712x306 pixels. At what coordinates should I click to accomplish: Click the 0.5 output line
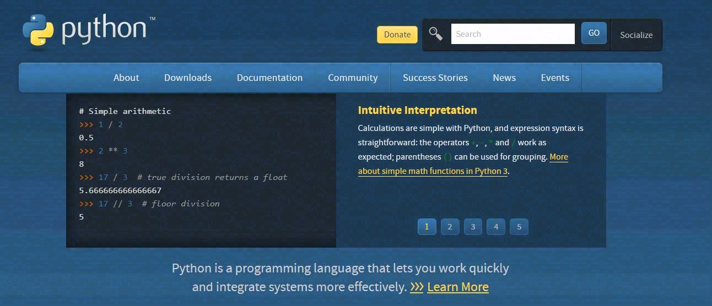coord(87,138)
